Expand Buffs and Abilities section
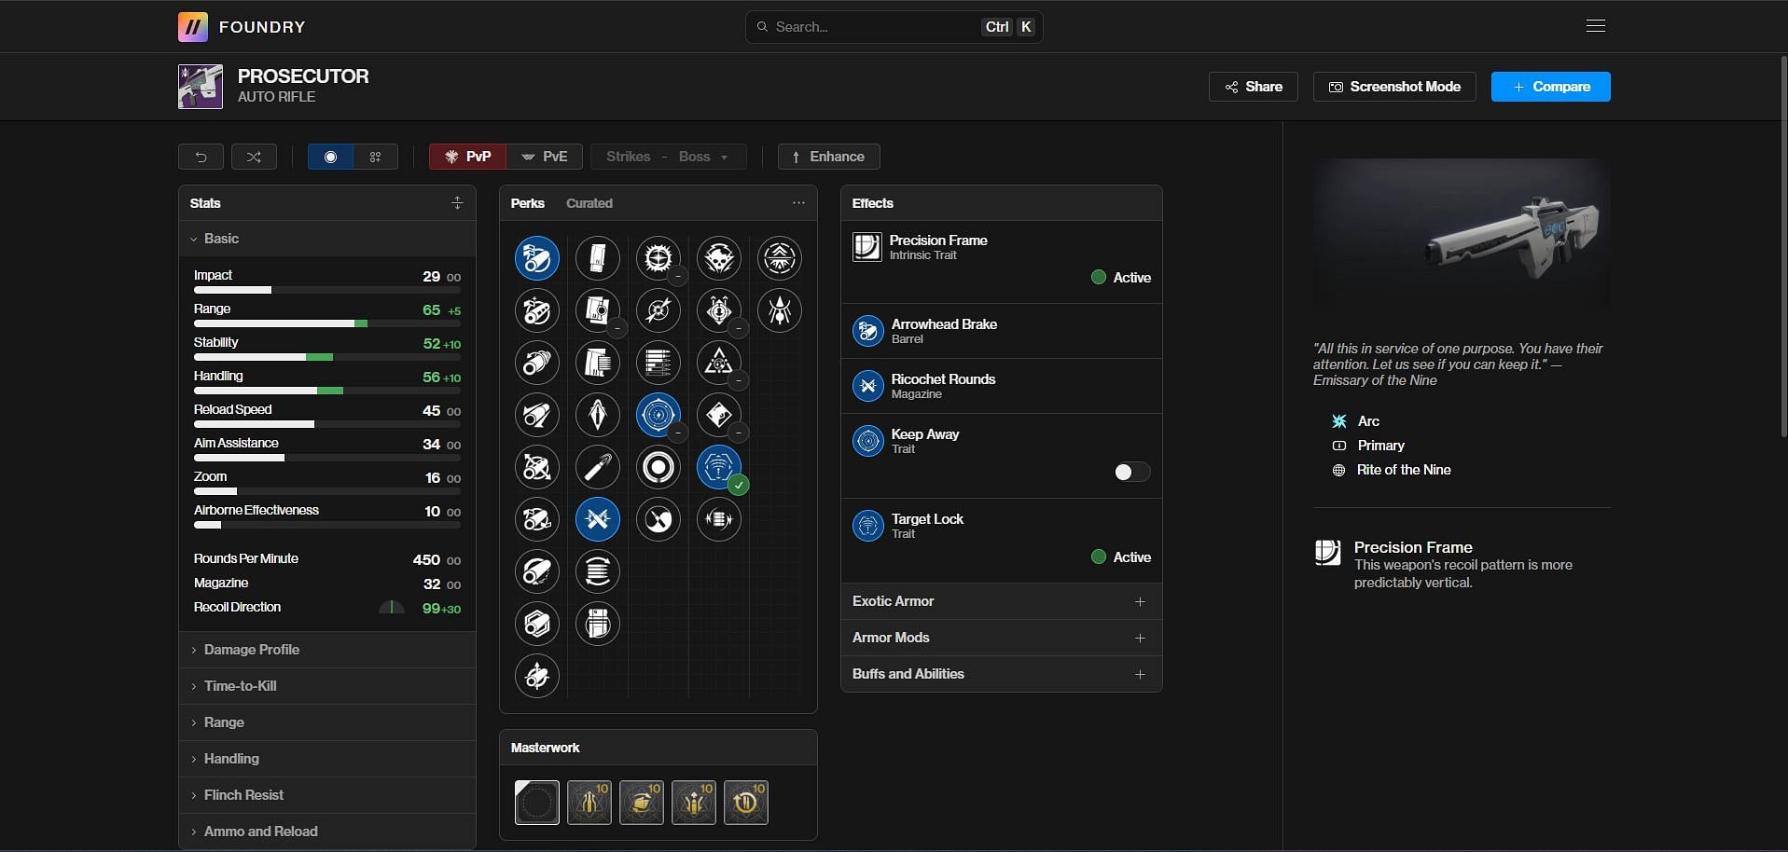Screen dimensions: 1788x852 point(1002,674)
